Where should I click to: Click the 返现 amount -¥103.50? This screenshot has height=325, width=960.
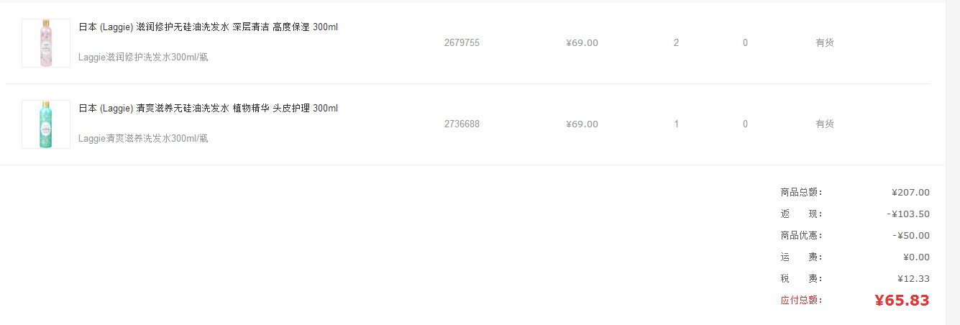click(x=908, y=214)
